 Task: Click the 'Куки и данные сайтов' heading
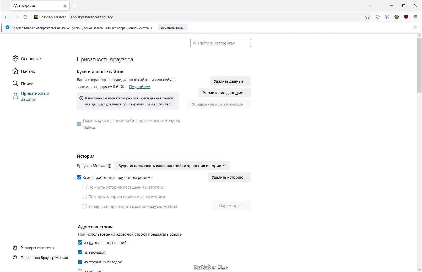[x=100, y=72]
